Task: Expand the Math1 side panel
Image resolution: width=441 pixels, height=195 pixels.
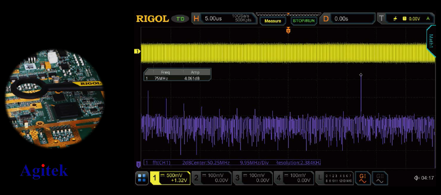Action: coord(431,41)
